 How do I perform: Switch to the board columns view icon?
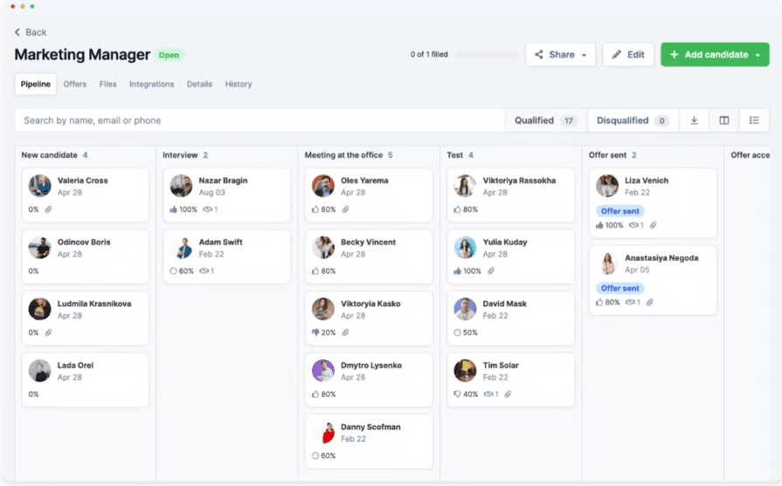click(724, 120)
